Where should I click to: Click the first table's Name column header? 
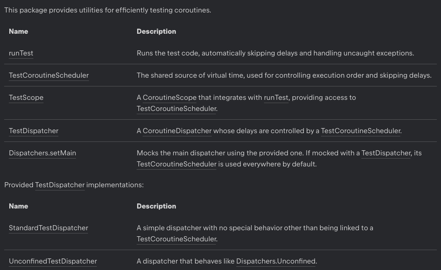coord(18,31)
